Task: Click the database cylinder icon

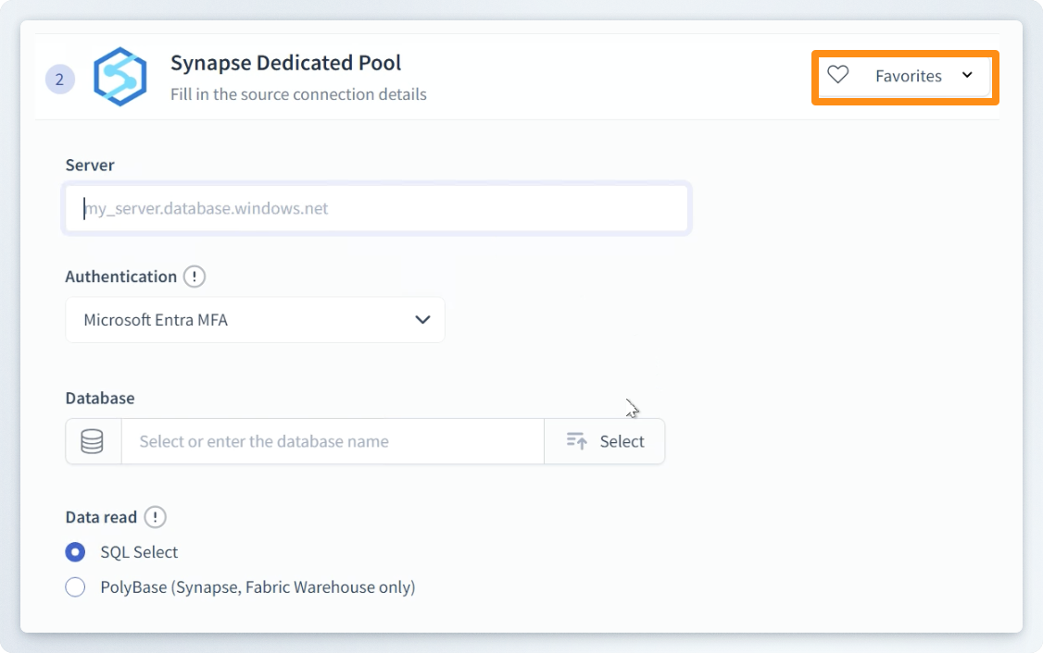Action: point(93,441)
